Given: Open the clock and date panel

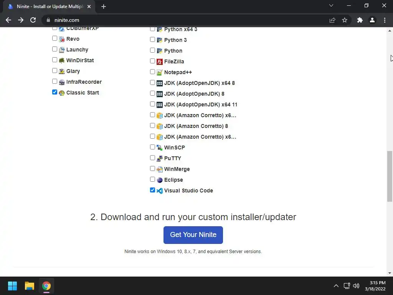Looking at the screenshot, I should point(375,286).
